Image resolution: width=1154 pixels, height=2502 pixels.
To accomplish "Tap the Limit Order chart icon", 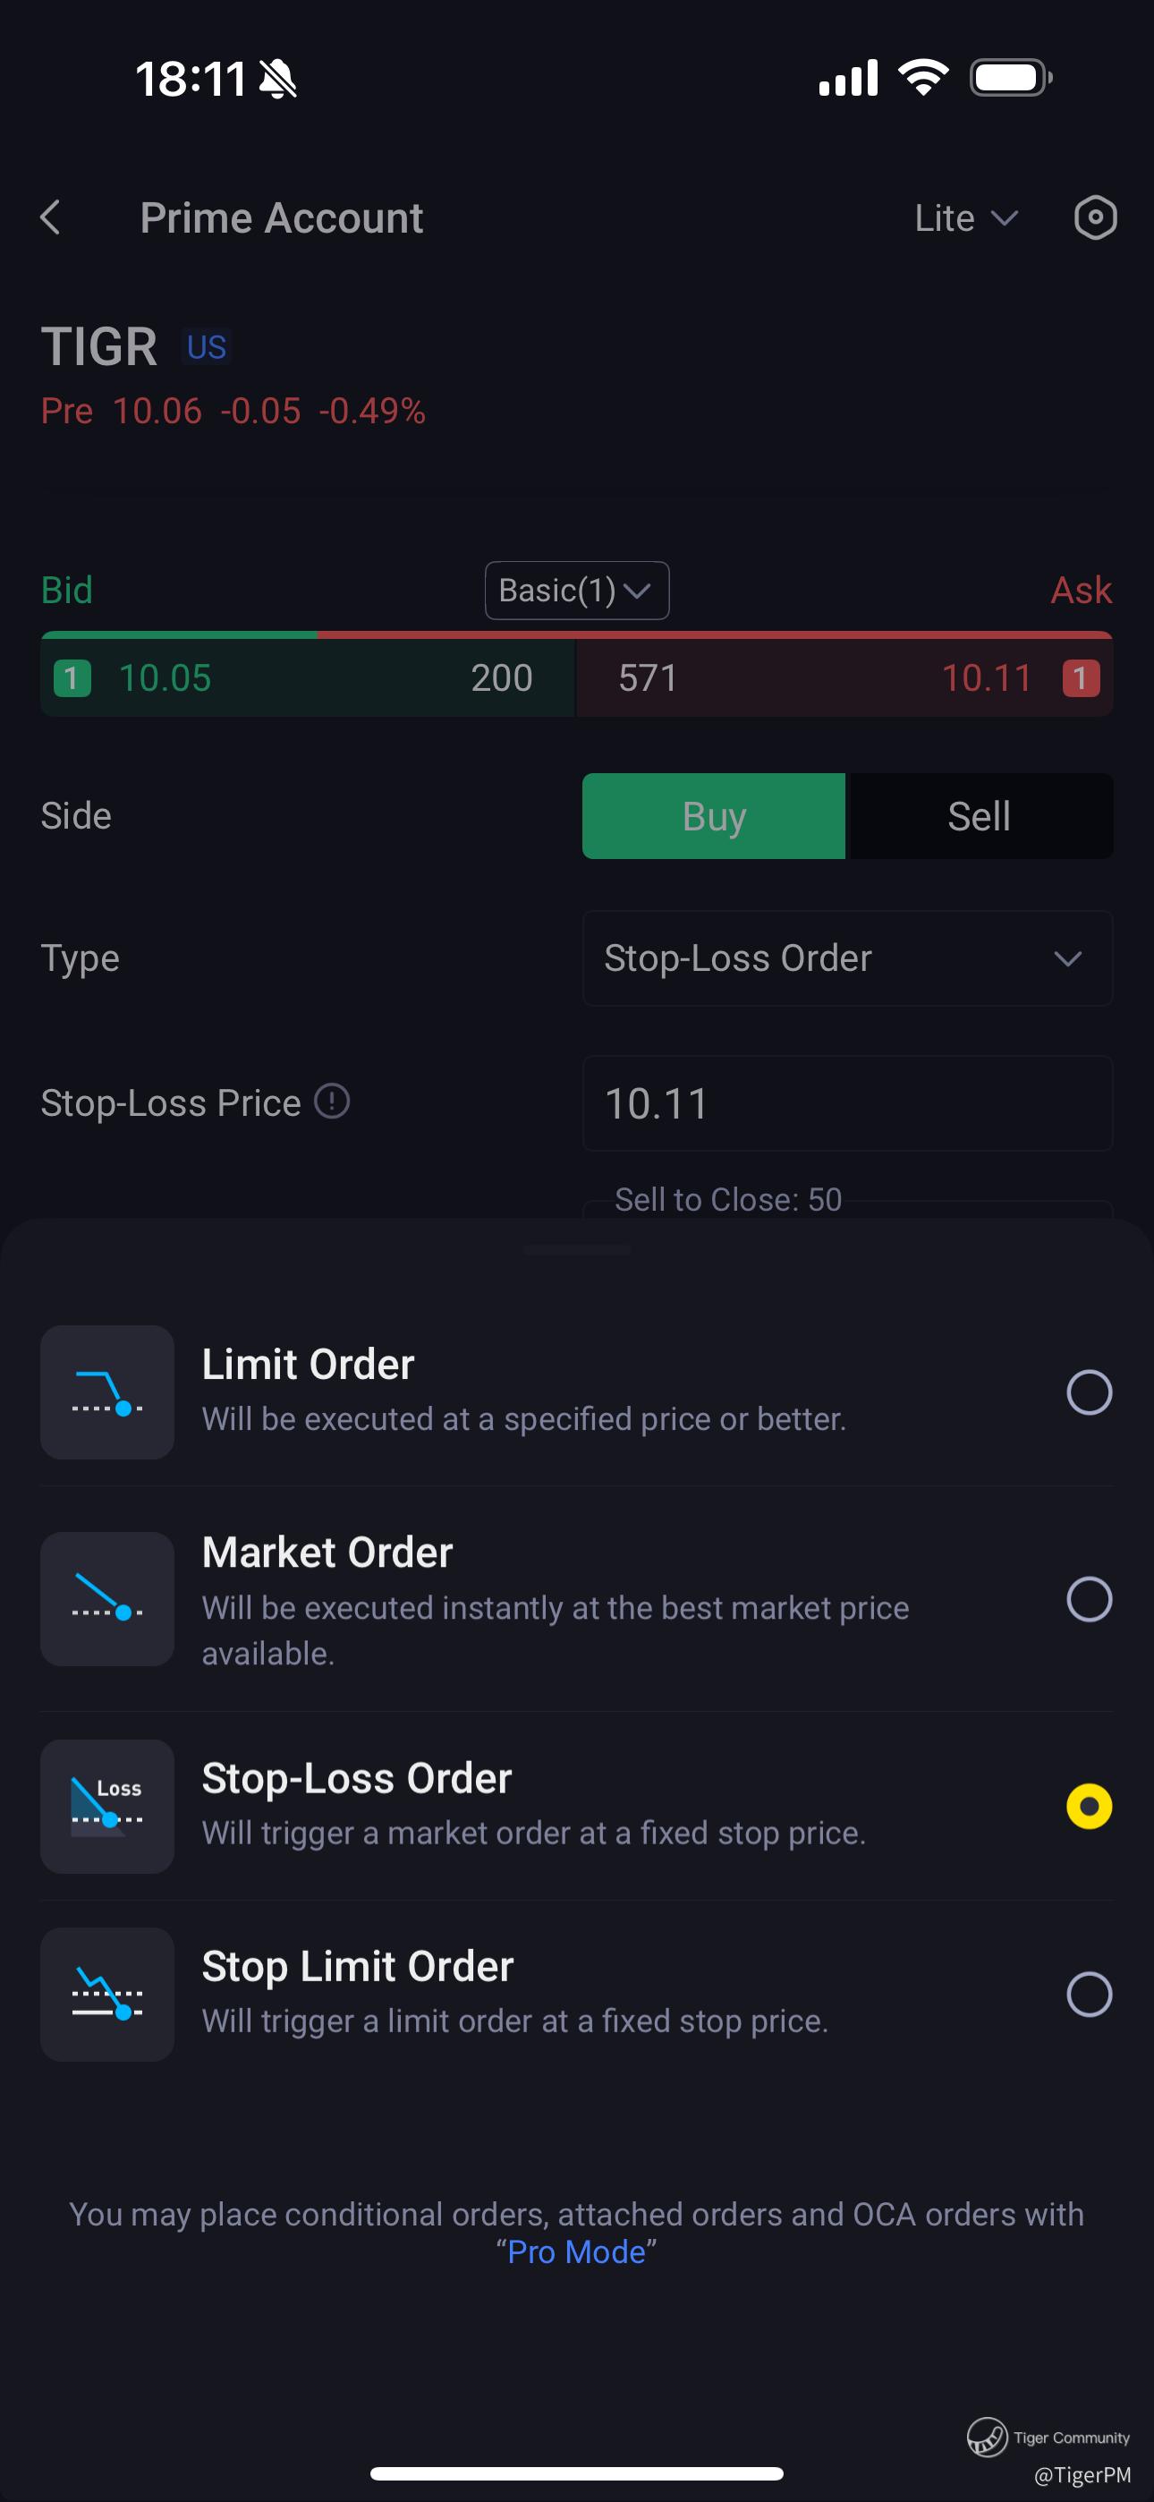I will pyautogui.click(x=106, y=1391).
